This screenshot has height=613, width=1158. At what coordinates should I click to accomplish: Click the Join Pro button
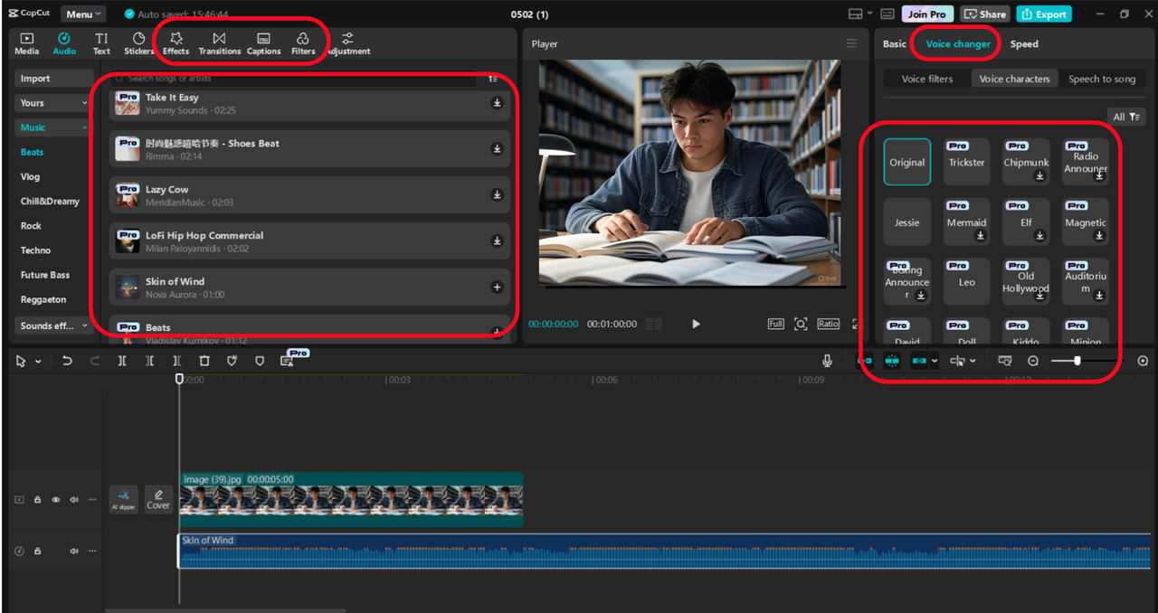click(x=927, y=14)
